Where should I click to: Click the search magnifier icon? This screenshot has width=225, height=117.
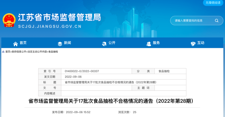click(x=217, y=21)
